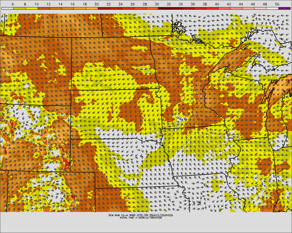
Task: Select the legend label 14
Action: tap(60, 4)
